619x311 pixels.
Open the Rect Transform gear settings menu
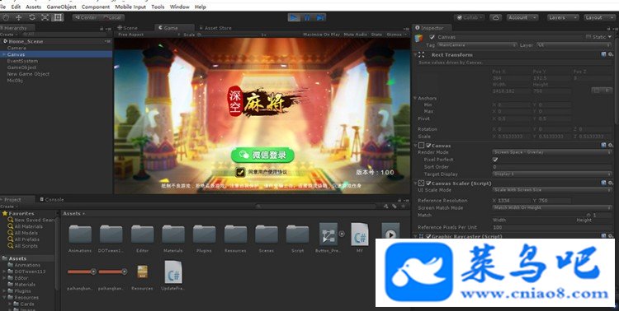tap(610, 54)
